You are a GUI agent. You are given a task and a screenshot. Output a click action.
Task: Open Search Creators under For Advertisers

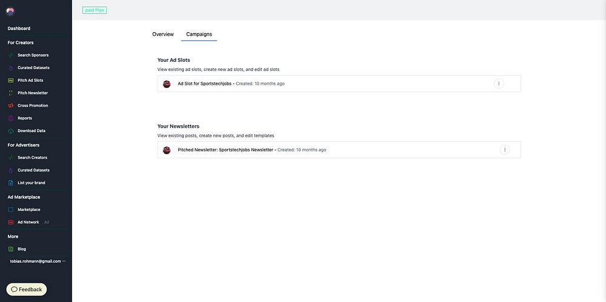[x=33, y=157]
